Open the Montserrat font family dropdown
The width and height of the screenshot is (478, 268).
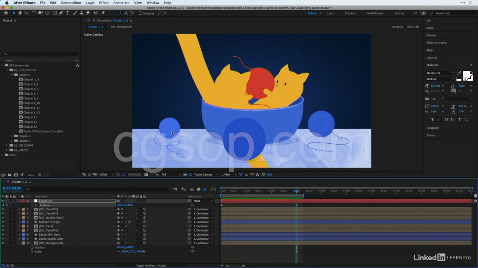point(440,73)
